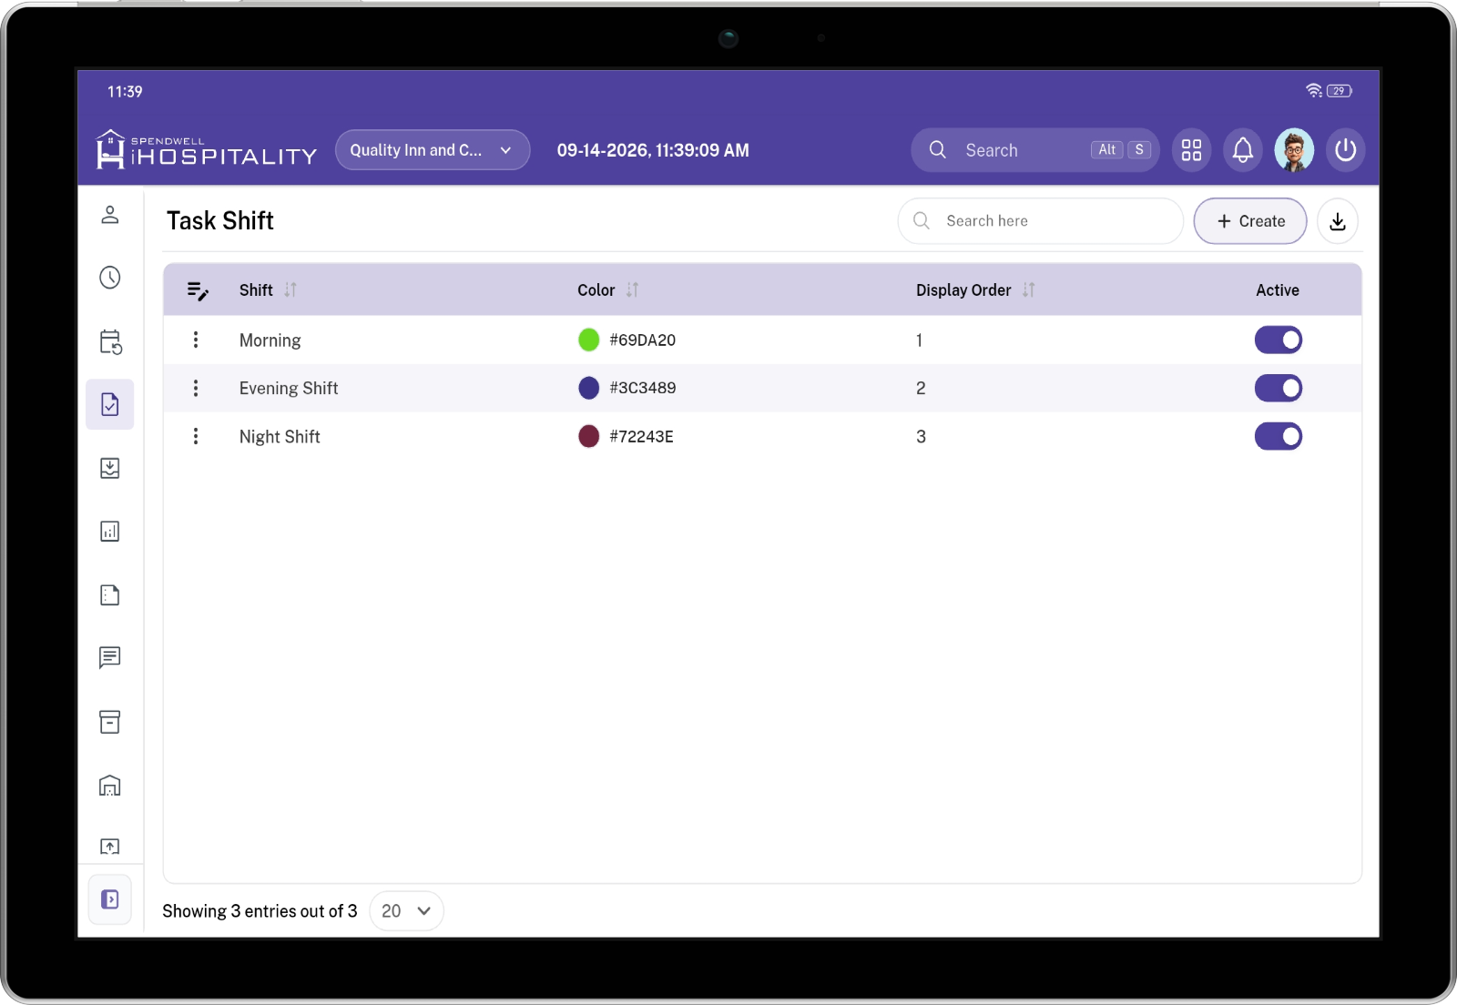
Task: Click the battery status indicator
Action: (1340, 91)
